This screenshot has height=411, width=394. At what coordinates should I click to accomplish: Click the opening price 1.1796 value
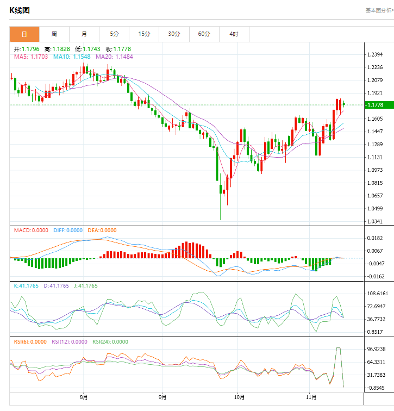30,49
